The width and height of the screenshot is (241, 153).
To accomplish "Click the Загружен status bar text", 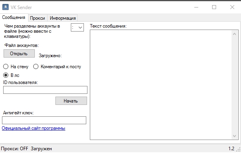I will click(x=41, y=149).
